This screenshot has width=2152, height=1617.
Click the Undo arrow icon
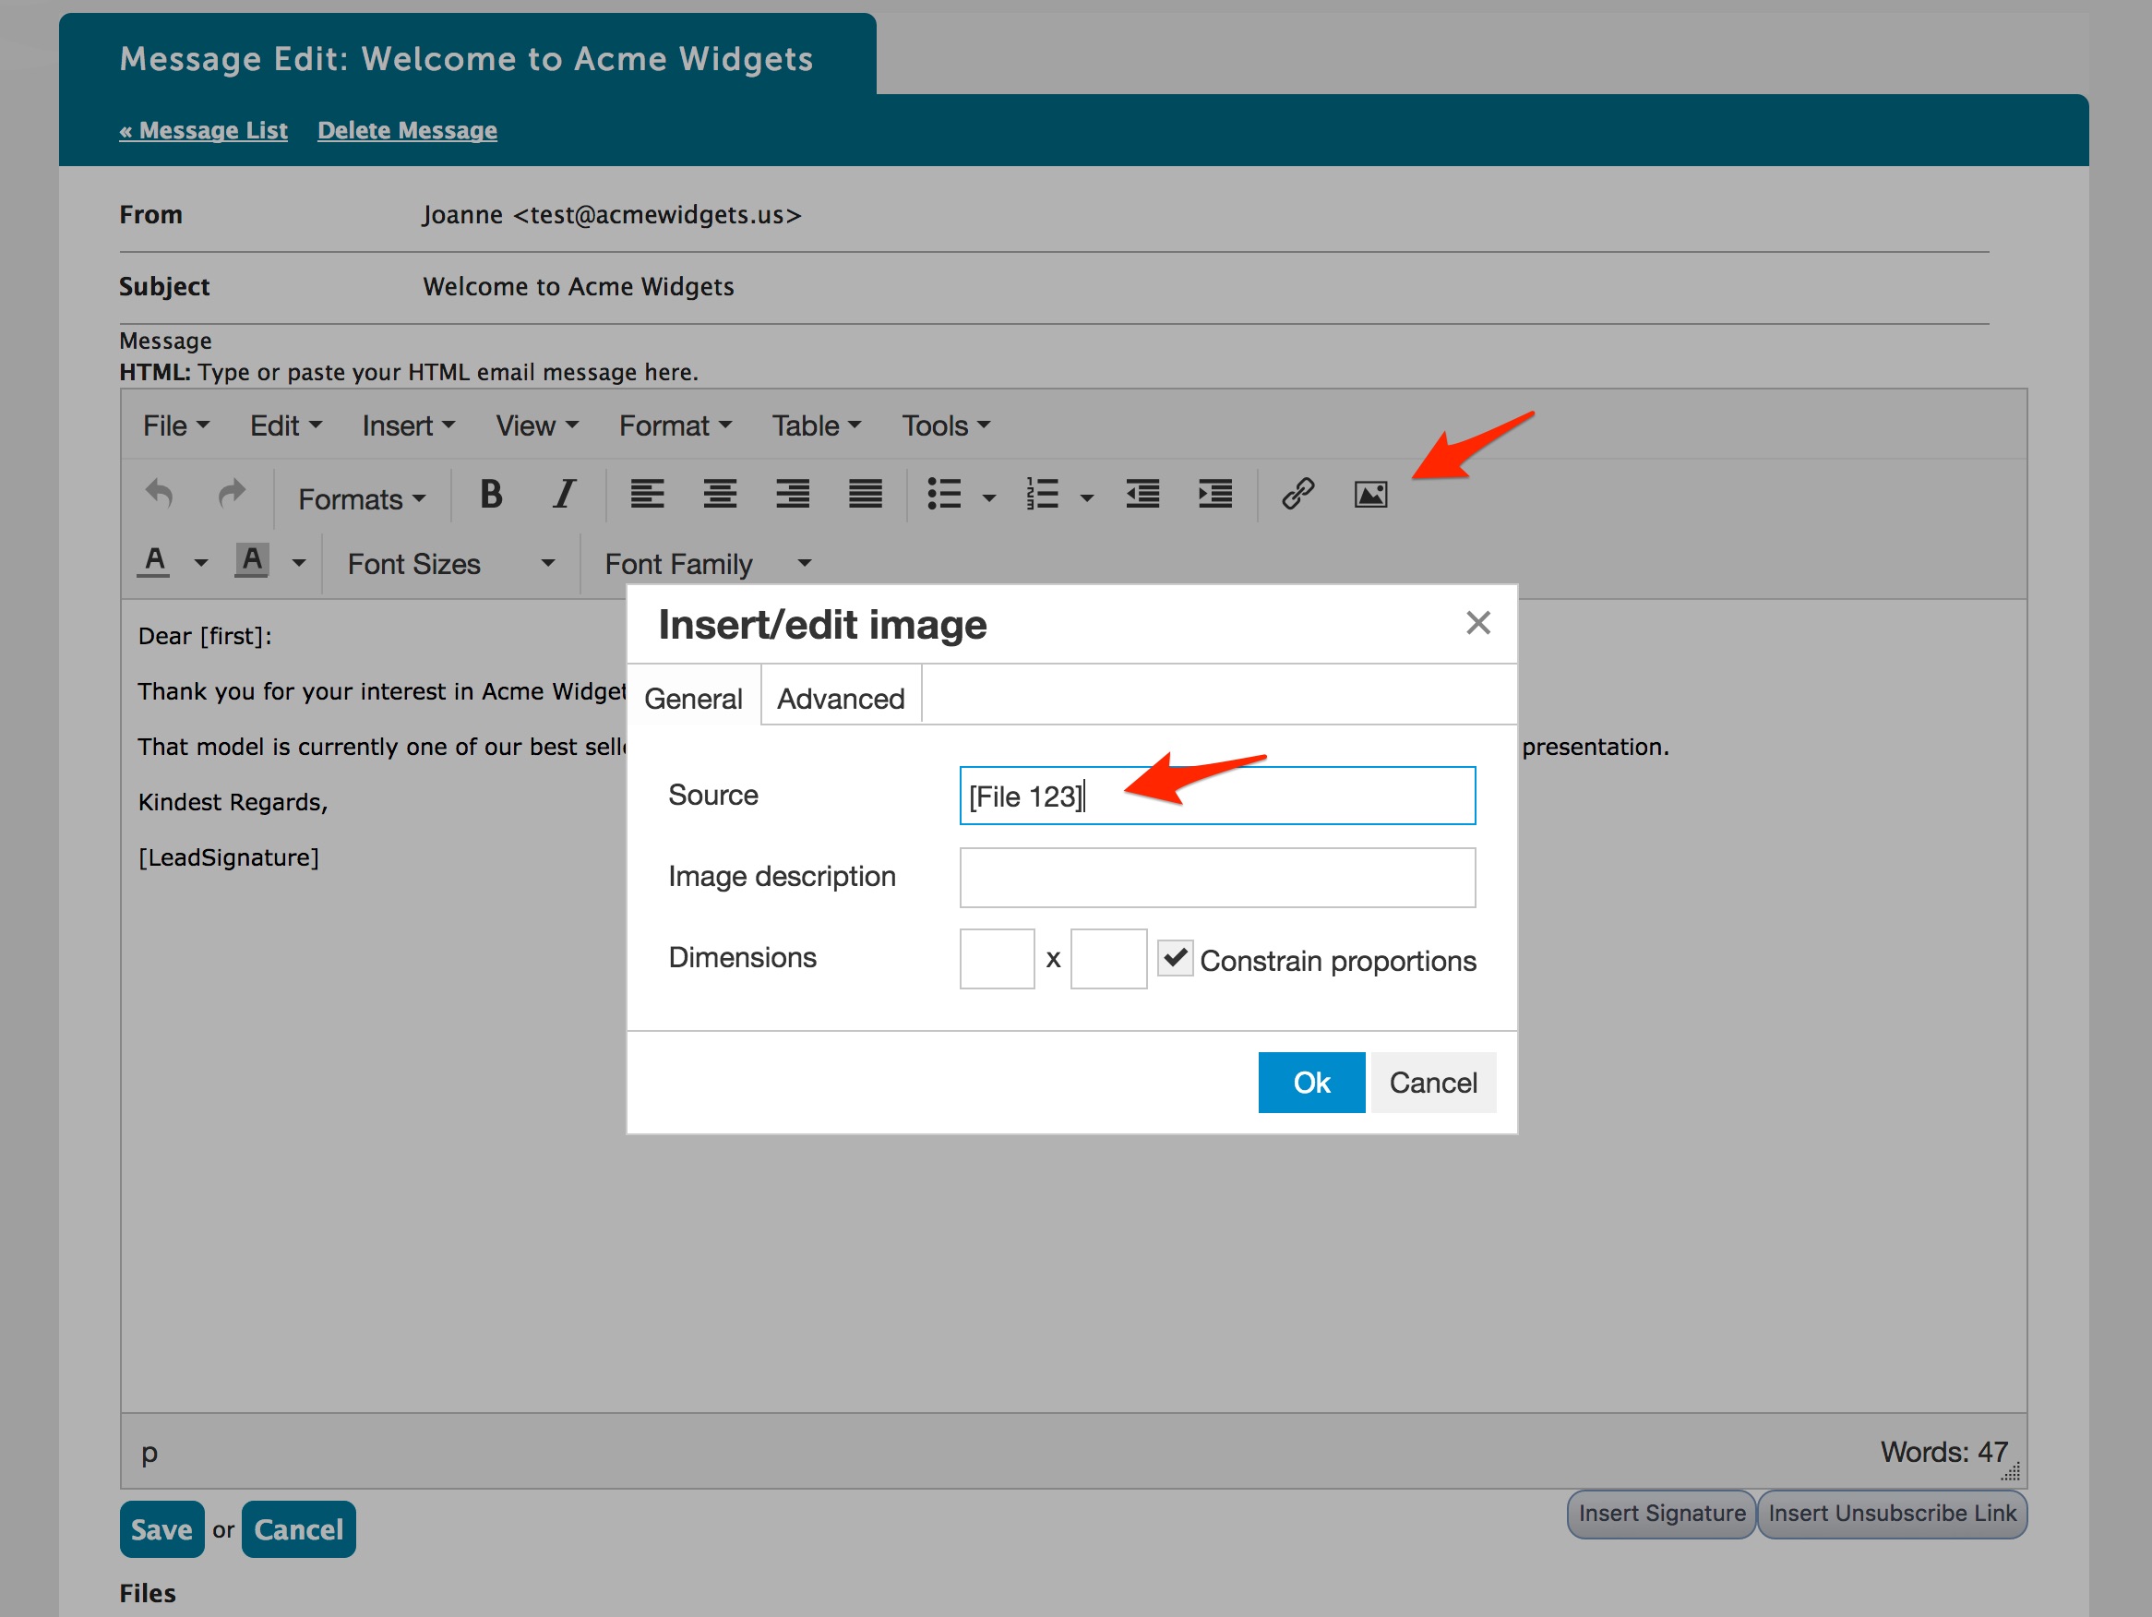159,495
